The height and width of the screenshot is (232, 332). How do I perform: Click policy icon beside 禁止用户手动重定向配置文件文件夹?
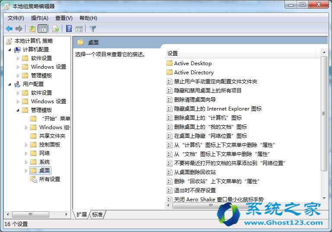pyautogui.click(x=169, y=82)
